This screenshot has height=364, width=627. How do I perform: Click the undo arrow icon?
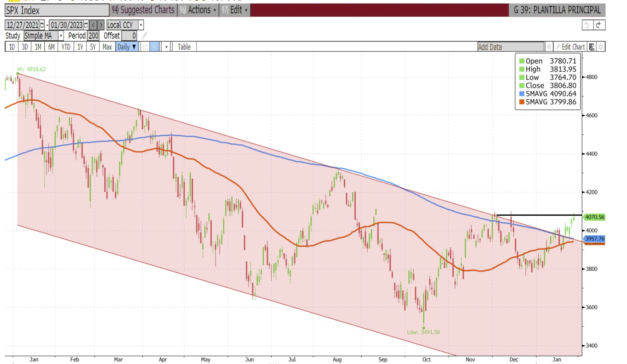click(x=587, y=25)
